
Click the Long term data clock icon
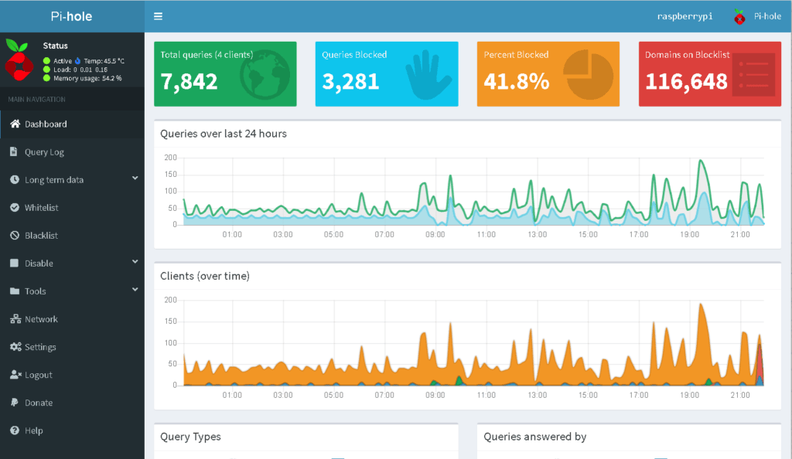click(x=15, y=179)
